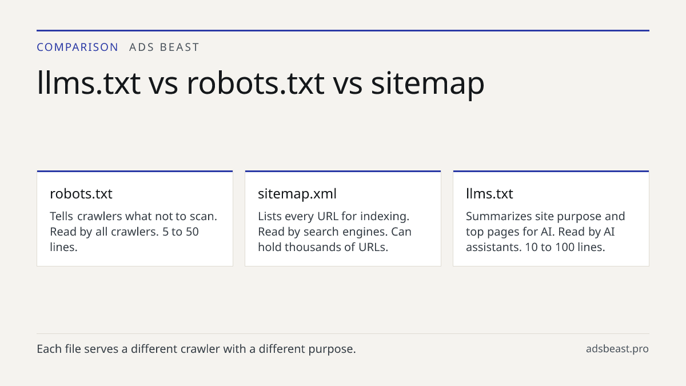Select the llms.txt card title
The height and width of the screenshot is (386, 686).
coord(489,194)
